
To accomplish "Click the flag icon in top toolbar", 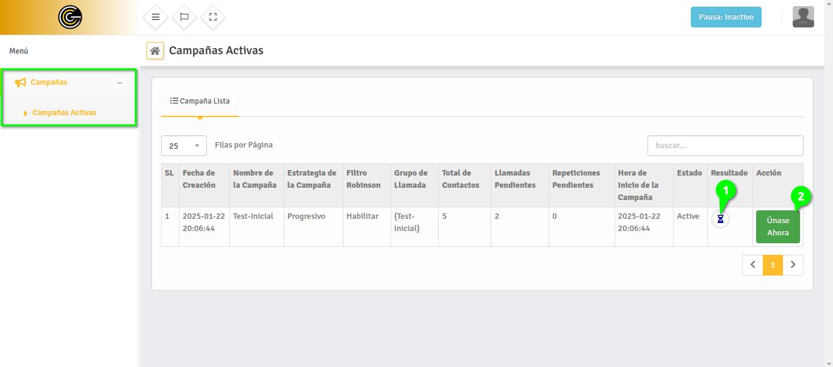I will click(184, 17).
